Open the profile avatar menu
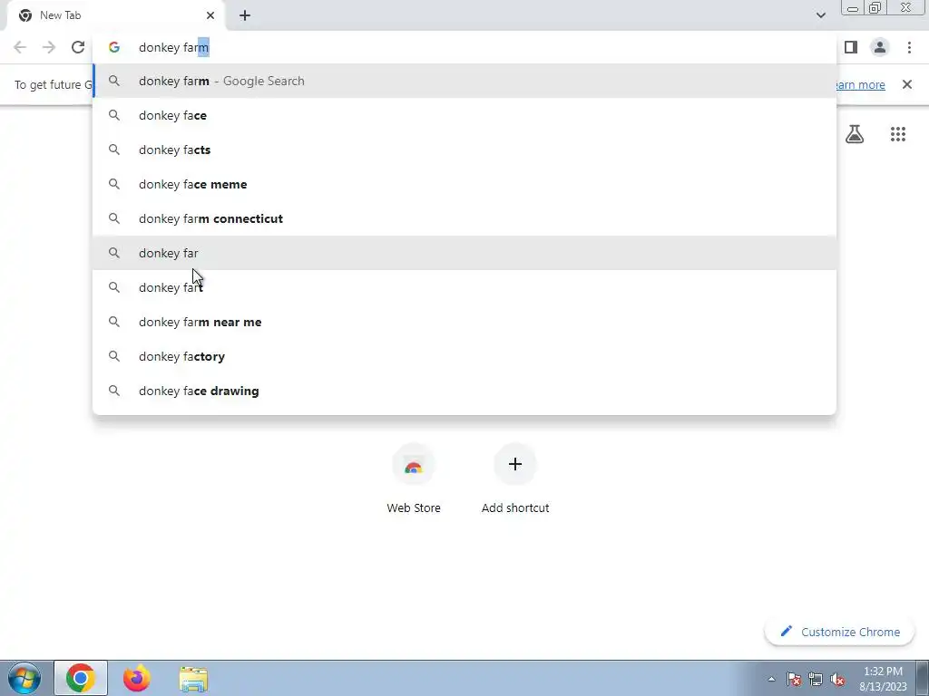929x696 pixels. (880, 47)
